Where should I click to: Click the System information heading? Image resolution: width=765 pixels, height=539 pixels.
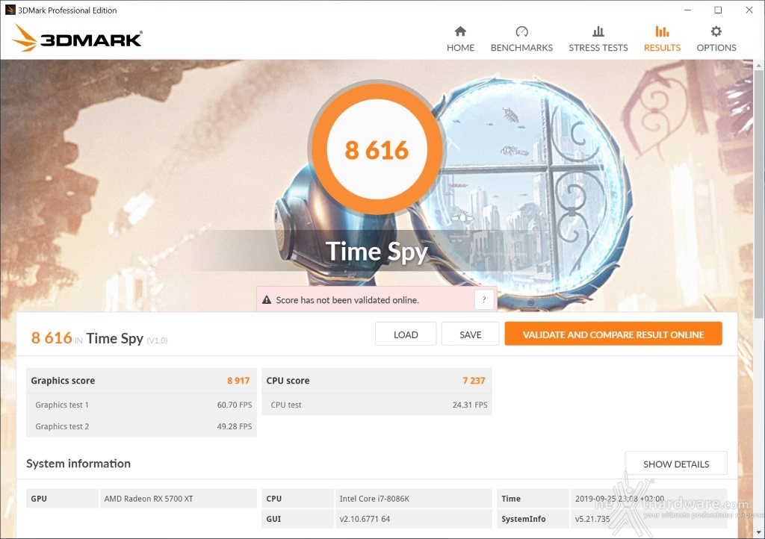78,464
